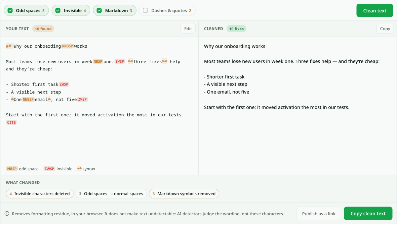Click asterisk marker after 'email'
The height and width of the screenshot is (225, 397).
[49, 100]
